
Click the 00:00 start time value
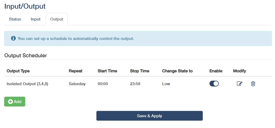tap(103, 84)
